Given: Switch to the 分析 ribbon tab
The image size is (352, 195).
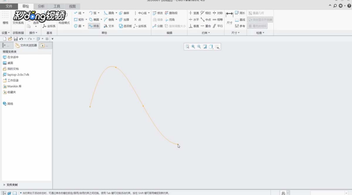Looking at the screenshot, I should [41, 6].
